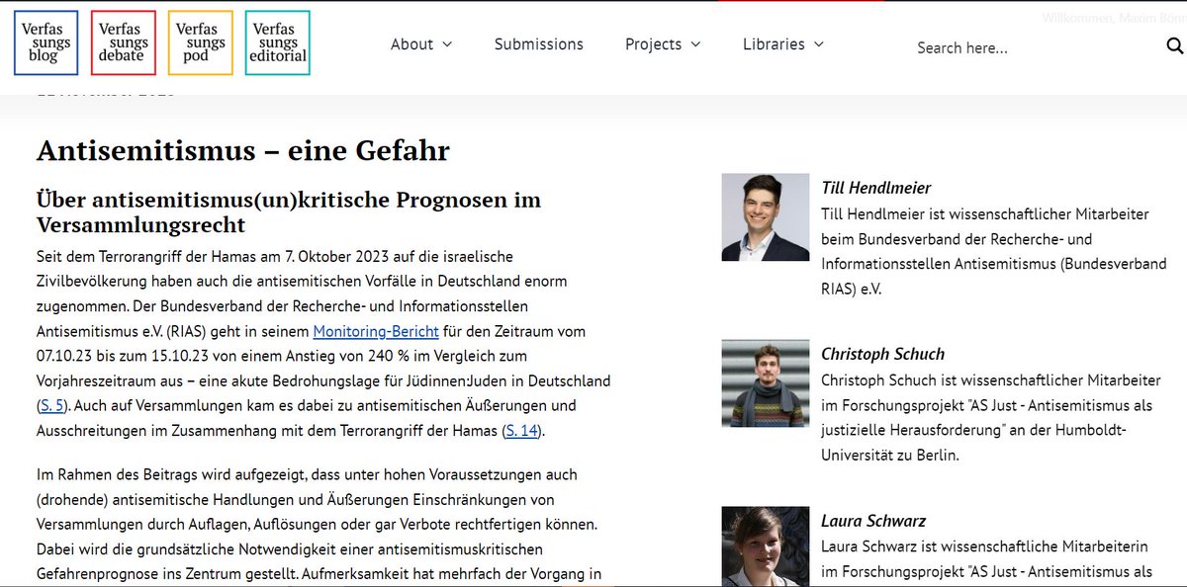Click Christoph Schuch's portrait photo

click(x=766, y=383)
